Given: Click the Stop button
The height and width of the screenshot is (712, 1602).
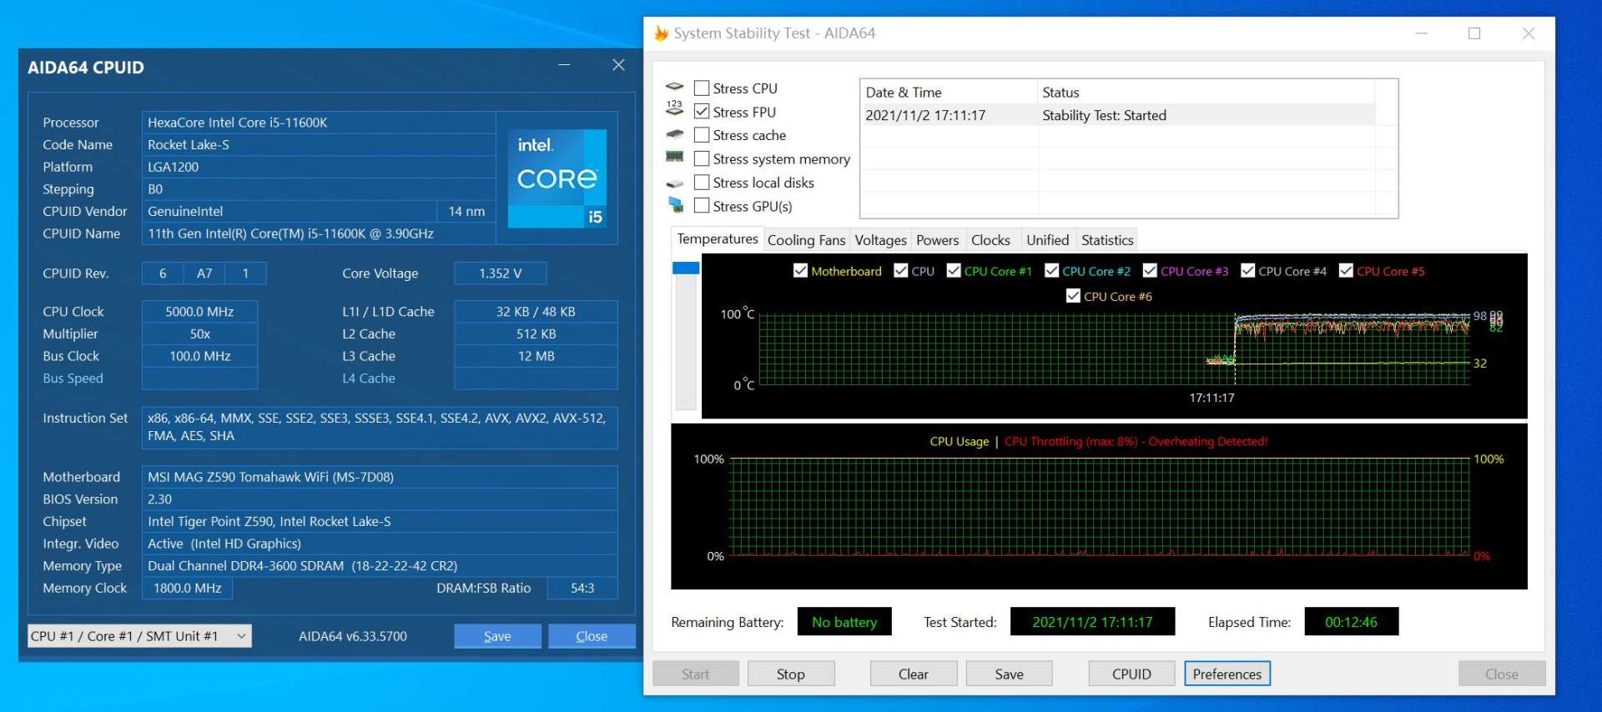Looking at the screenshot, I should [x=791, y=674].
